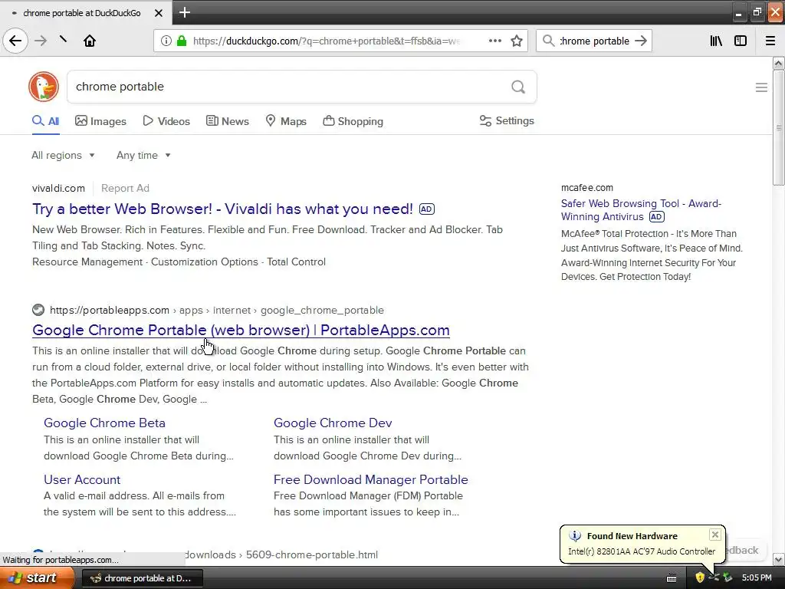Click the vivaldi.com ad domain text
The height and width of the screenshot is (589, 785).
[x=58, y=189]
